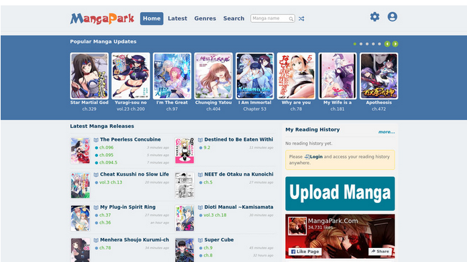Open the Latest menu item

[x=178, y=19]
